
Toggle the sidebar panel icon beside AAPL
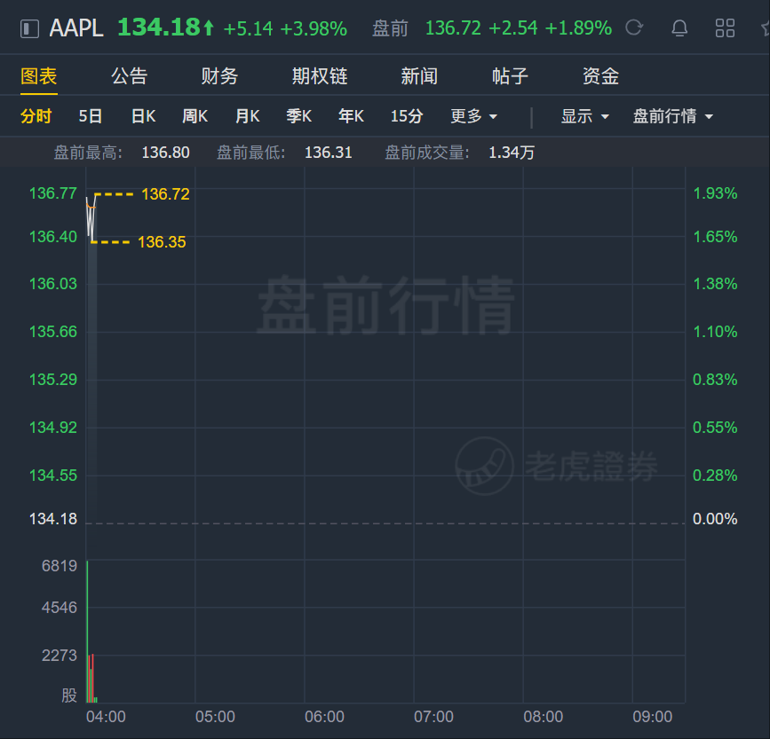point(29,28)
